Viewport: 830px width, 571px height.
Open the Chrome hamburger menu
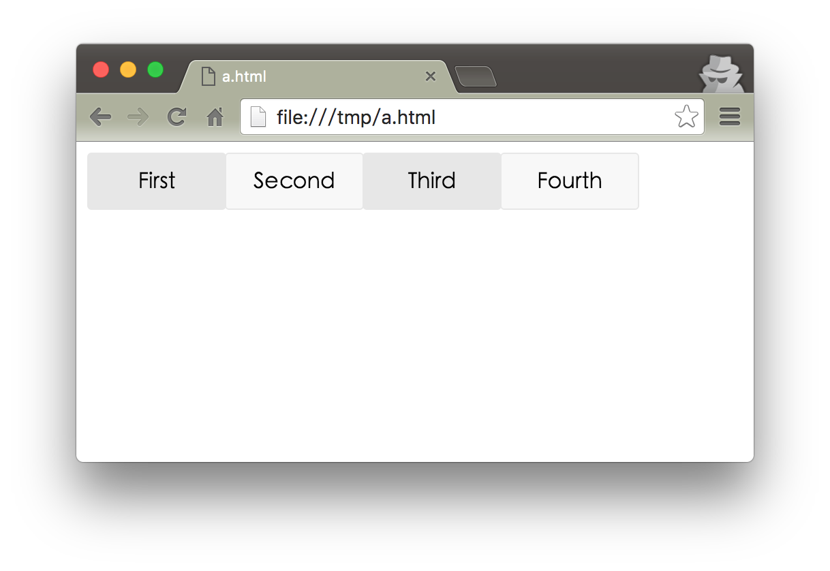click(729, 117)
